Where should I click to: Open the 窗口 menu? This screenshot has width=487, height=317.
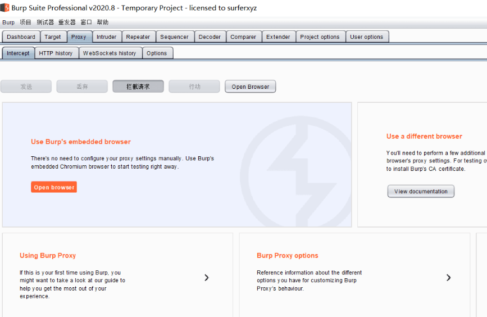coord(86,22)
